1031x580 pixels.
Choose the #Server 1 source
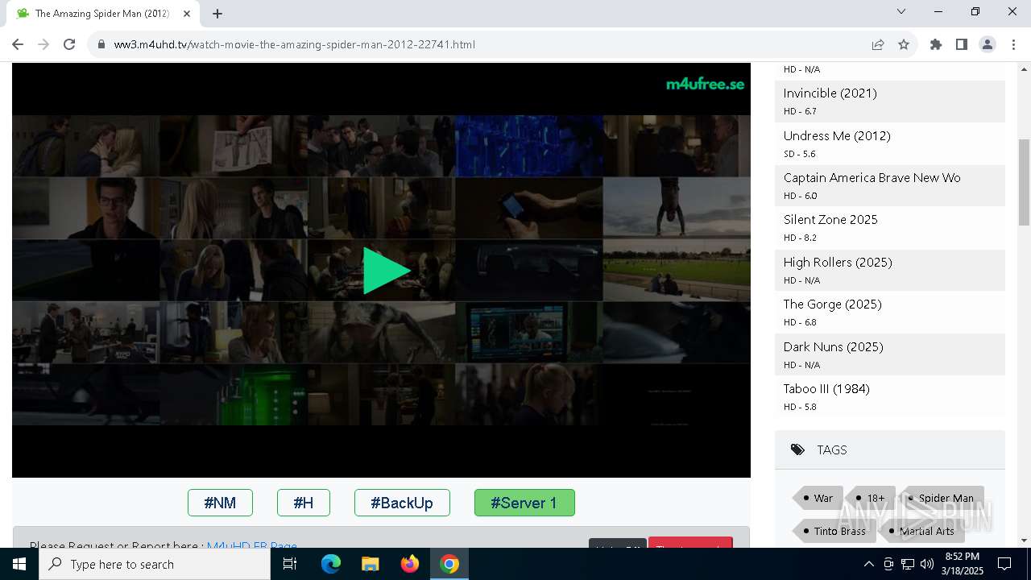point(524,503)
